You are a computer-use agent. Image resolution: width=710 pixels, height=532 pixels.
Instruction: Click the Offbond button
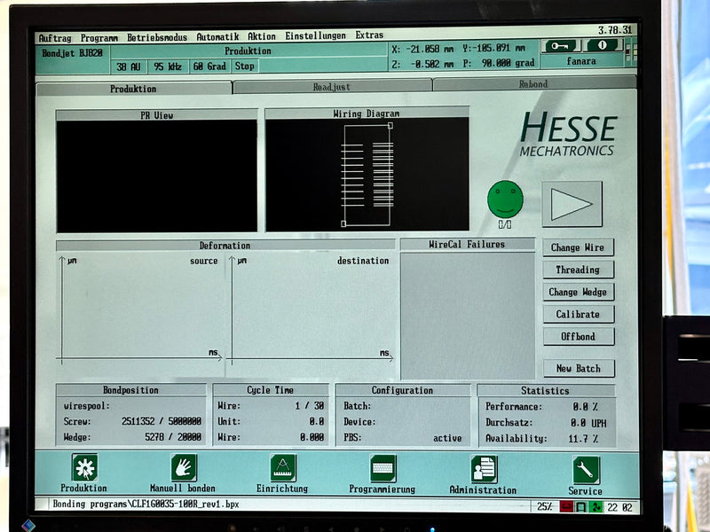pos(579,336)
